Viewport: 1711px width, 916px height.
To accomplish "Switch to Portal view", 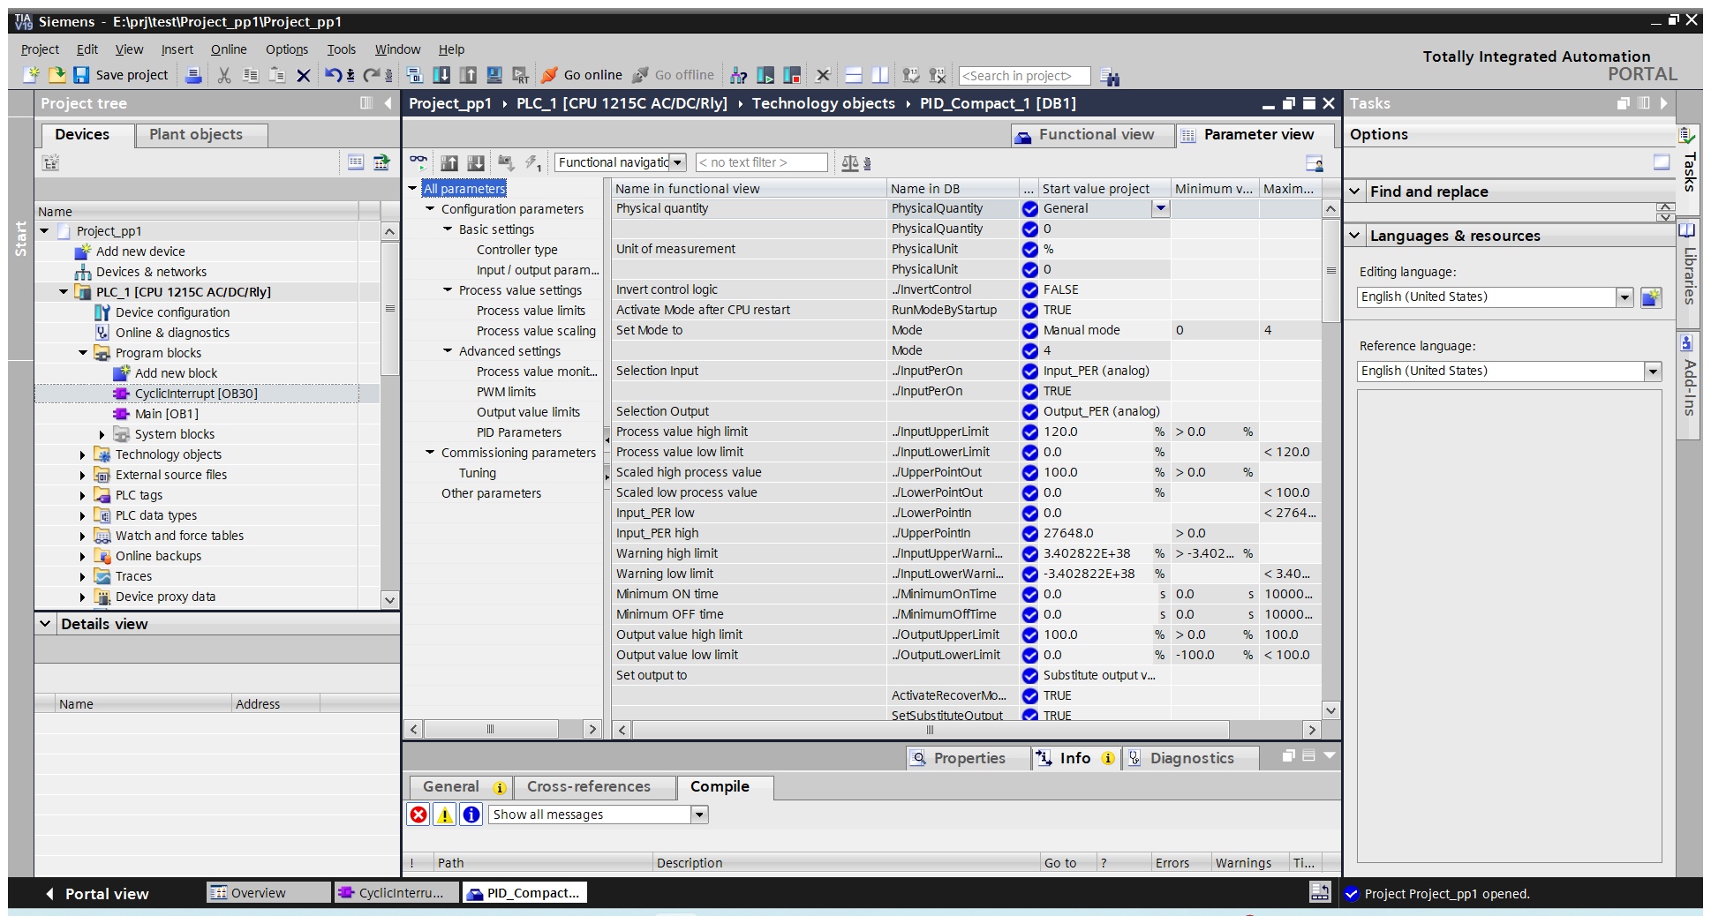I will (x=97, y=894).
